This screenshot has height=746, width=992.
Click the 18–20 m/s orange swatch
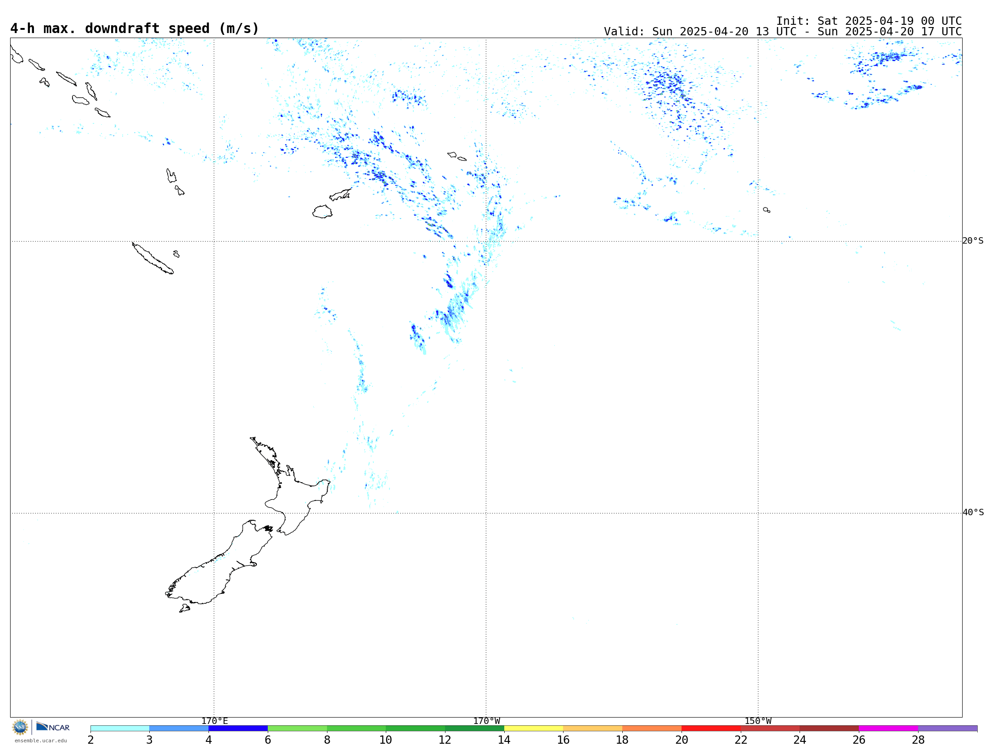coord(652,729)
